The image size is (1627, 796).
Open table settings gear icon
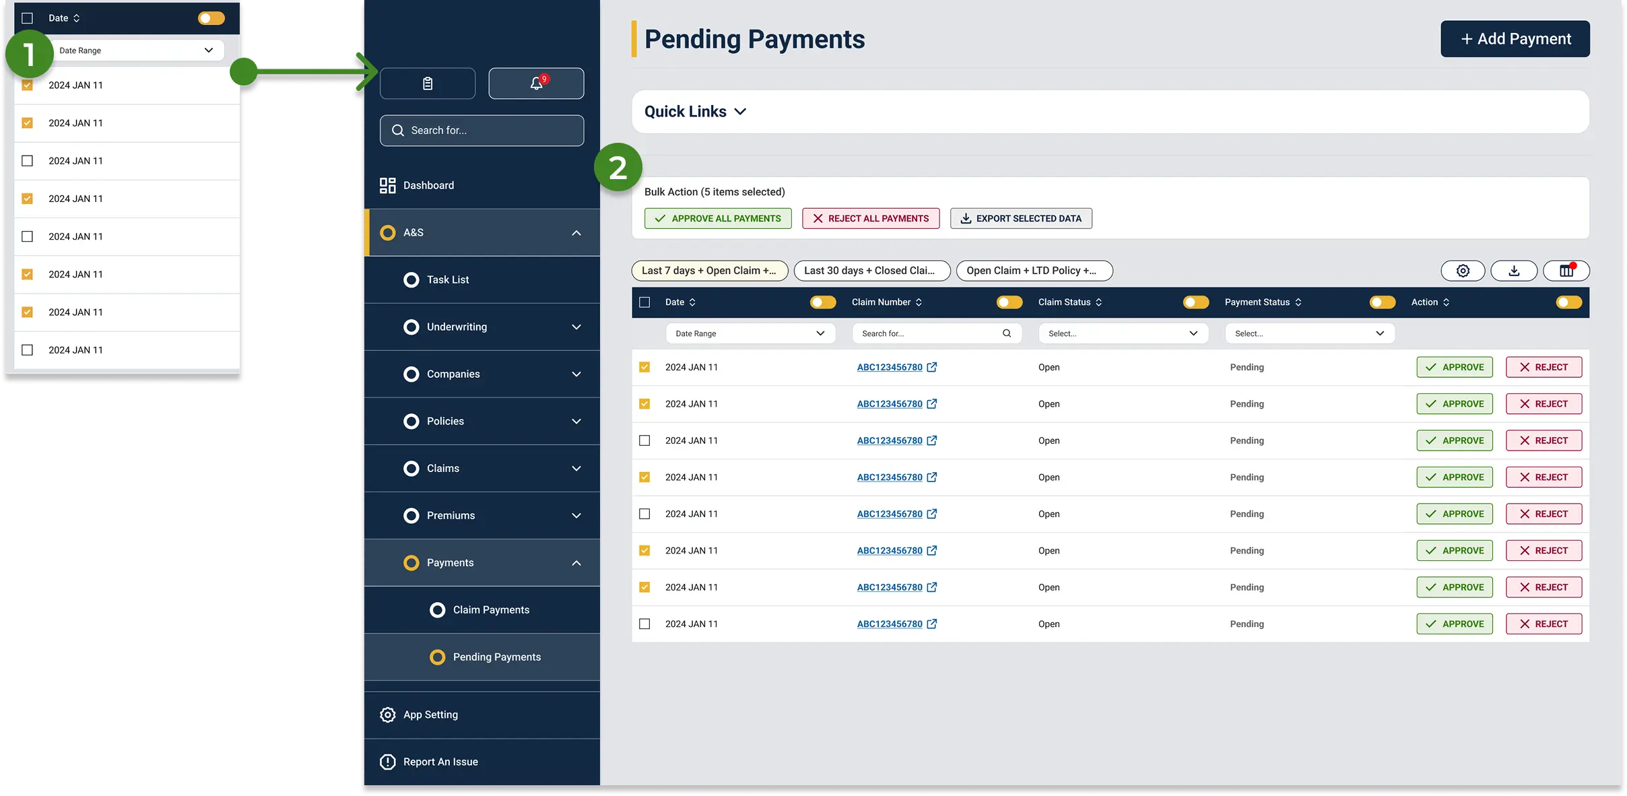[x=1463, y=271]
